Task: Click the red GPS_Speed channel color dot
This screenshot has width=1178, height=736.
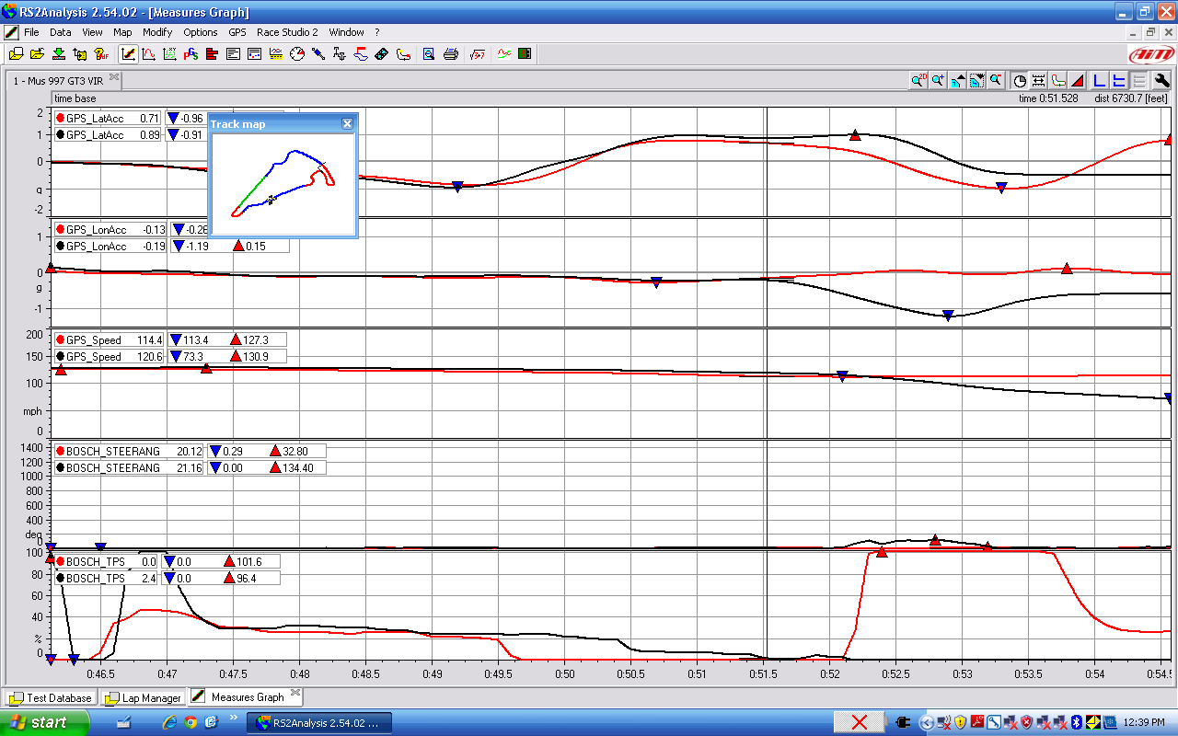Action: coord(61,340)
